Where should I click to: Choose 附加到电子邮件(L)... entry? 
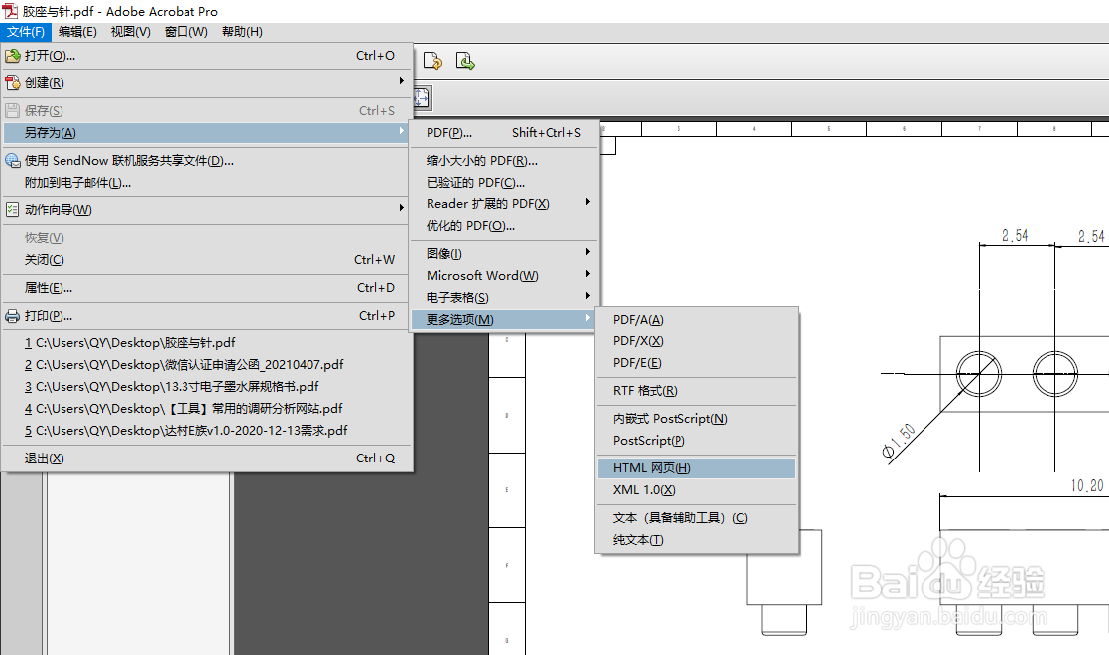(205, 183)
